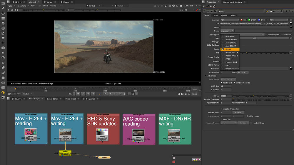Screen dimensions: 294x165
Task: Enable the create directories checkbox
Action: point(221,109)
